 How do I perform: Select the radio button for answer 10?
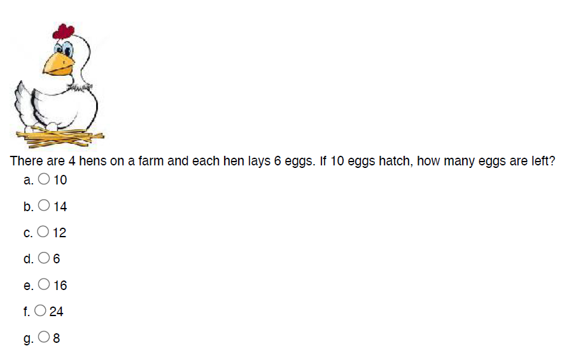tap(45, 180)
